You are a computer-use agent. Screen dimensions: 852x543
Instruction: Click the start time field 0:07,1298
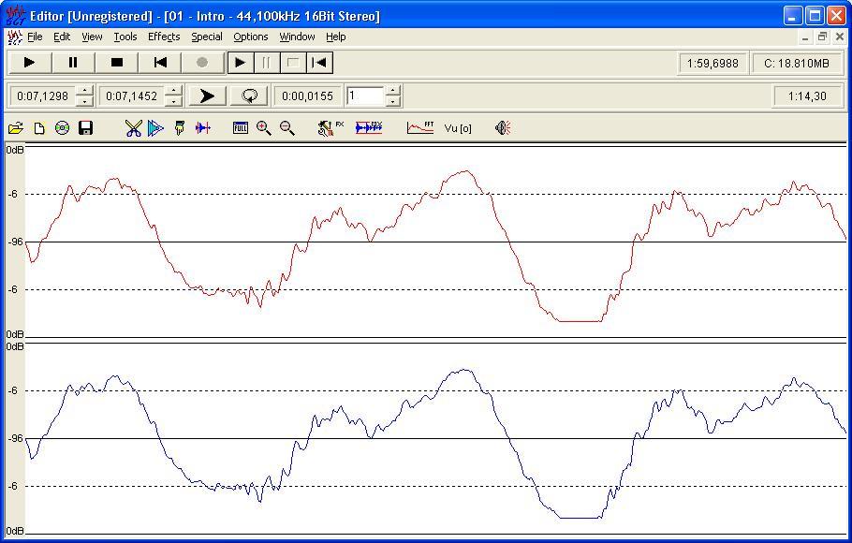(42, 96)
